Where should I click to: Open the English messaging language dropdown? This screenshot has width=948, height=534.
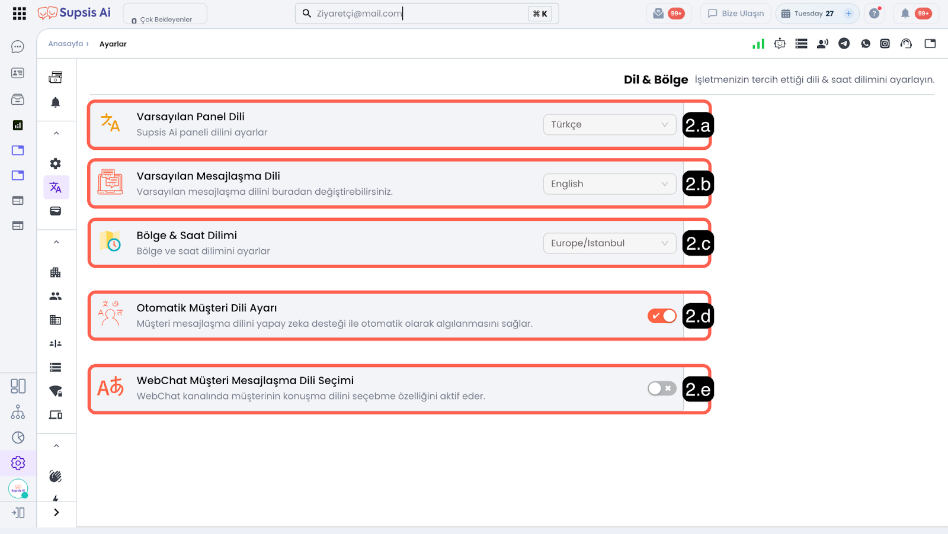[x=609, y=184]
